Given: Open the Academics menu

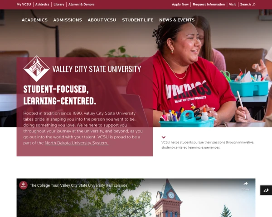Looking at the screenshot, I should (34, 20).
